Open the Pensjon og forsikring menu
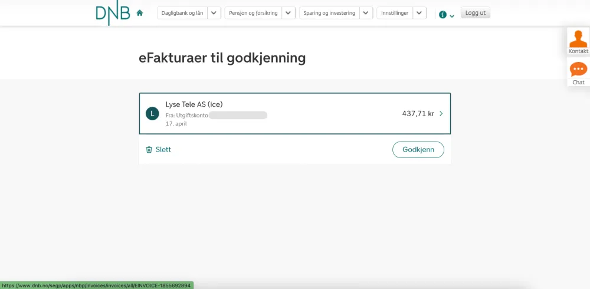 coord(253,13)
